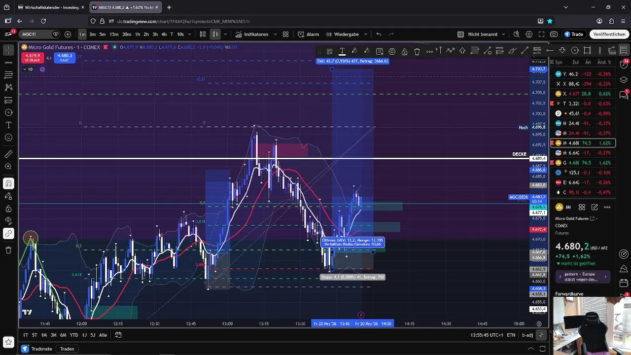Activate the magnet snap mode
The width and height of the screenshot is (631, 355).
pos(8,183)
